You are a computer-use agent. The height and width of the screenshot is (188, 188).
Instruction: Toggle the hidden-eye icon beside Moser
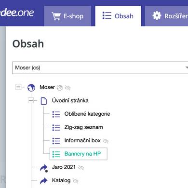(x=67, y=88)
